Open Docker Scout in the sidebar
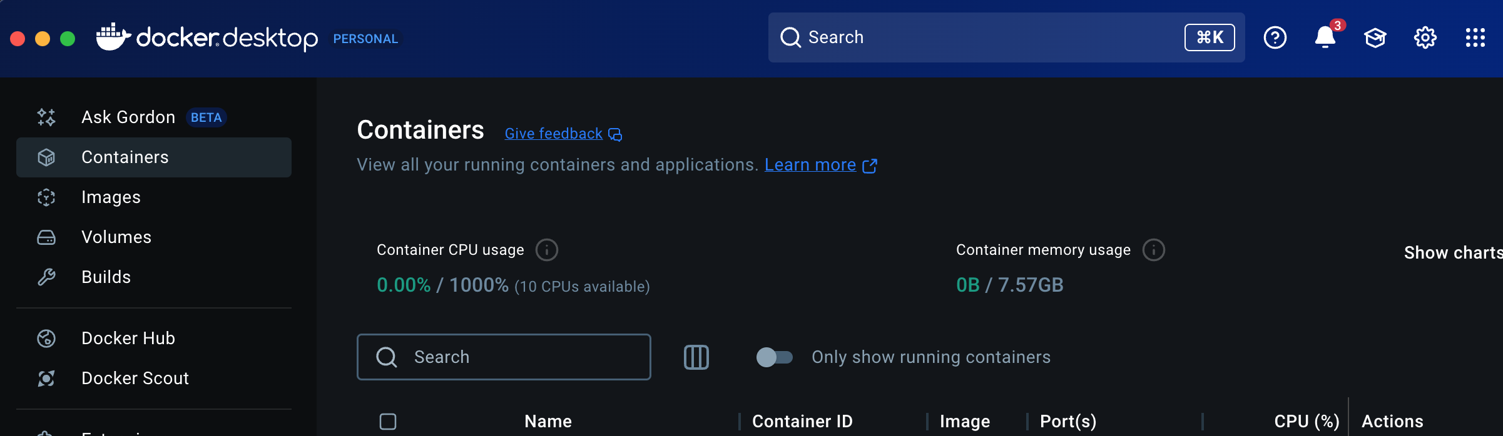The image size is (1503, 436). (x=154, y=379)
